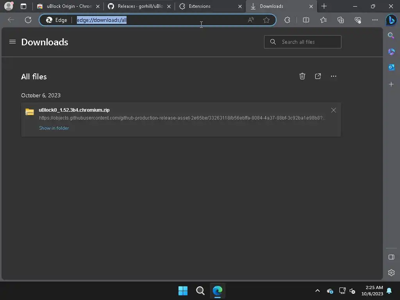Open the Extensions puzzle icon
Screen dimensions: 400x300
coord(287,20)
